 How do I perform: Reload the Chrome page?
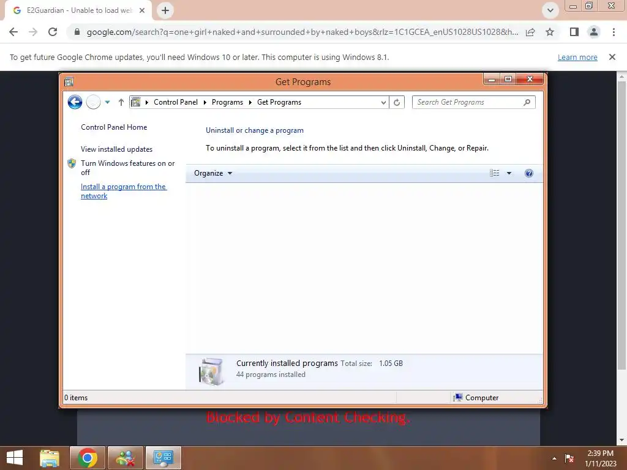[x=53, y=32]
